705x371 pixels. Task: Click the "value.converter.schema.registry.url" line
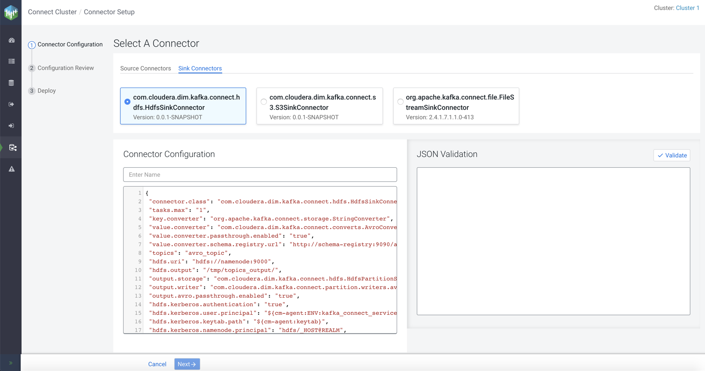point(273,244)
